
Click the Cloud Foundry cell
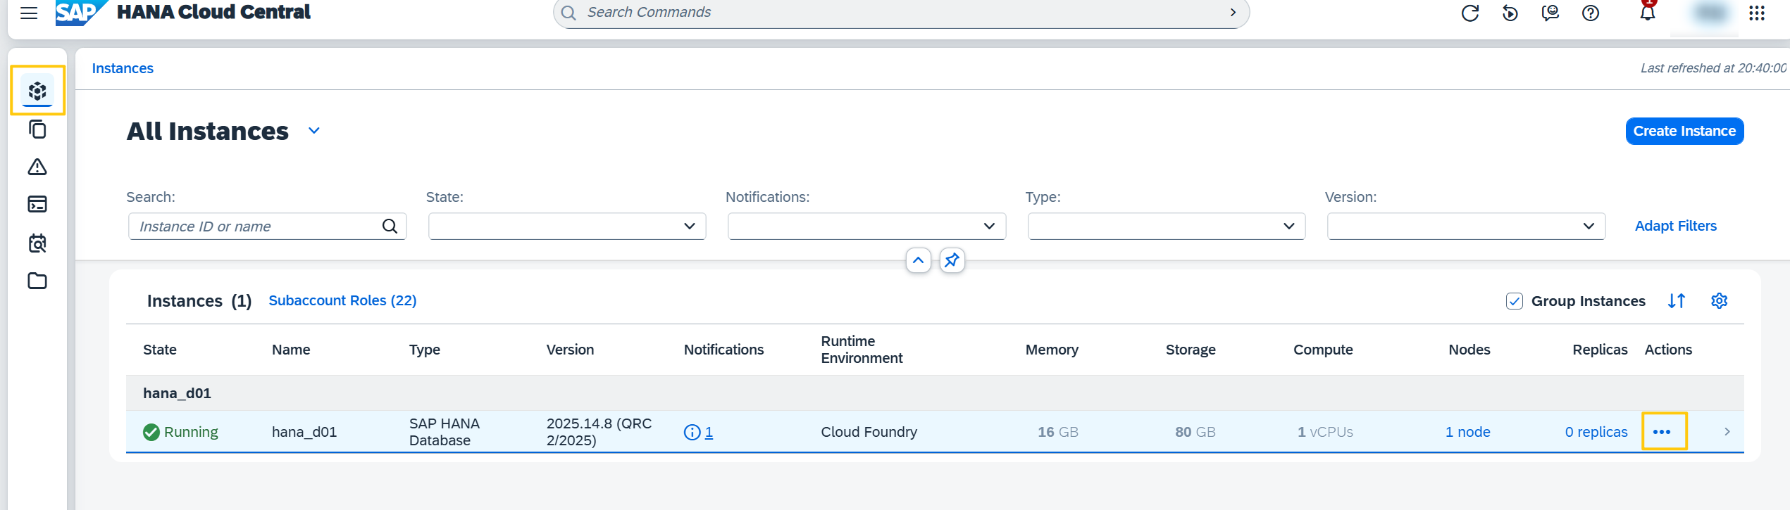pos(869,432)
